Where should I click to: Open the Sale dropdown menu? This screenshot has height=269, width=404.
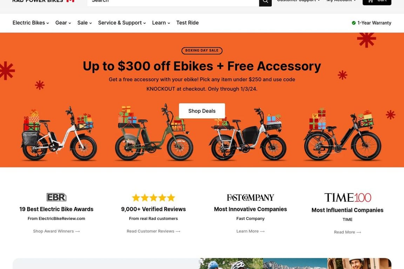coord(85,23)
